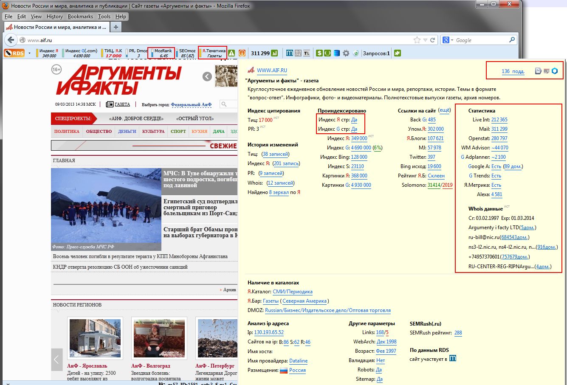This screenshot has height=385, width=567.
Task: Click the Аргументы и Факты logo
Action: tap(119, 79)
